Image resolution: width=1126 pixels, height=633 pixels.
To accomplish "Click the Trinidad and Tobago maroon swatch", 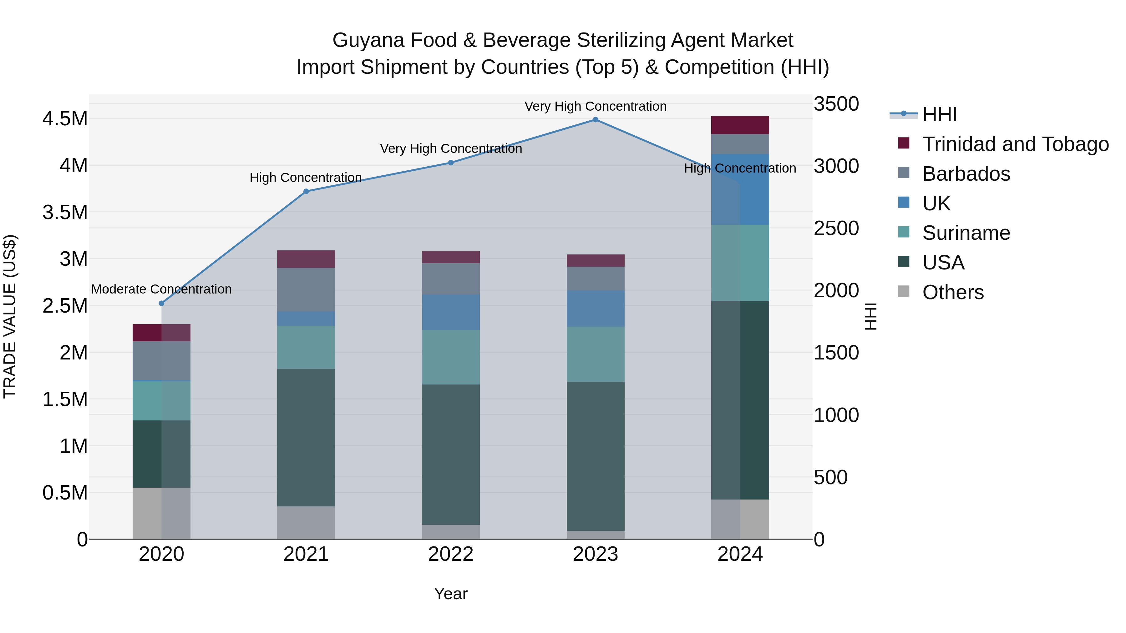I will tap(904, 143).
